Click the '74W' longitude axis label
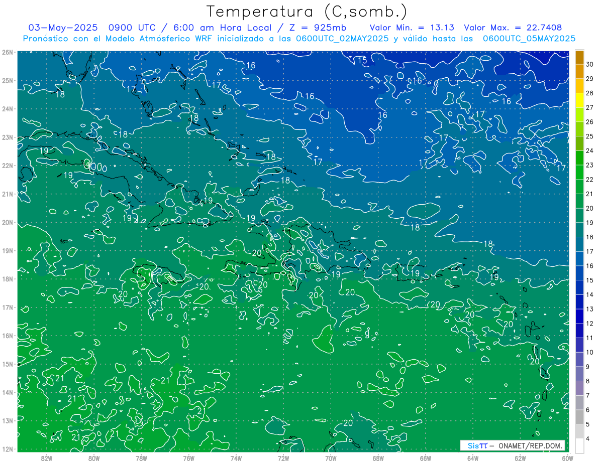Image resolution: width=603 pixels, height=465 pixels. [x=236, y=457]
